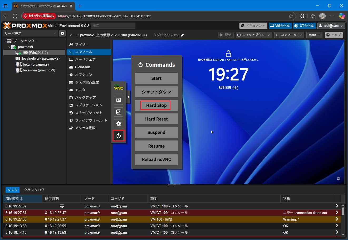
Task: Open browser extensions icon
Action: pyautogui.click(x=302, y=16)
